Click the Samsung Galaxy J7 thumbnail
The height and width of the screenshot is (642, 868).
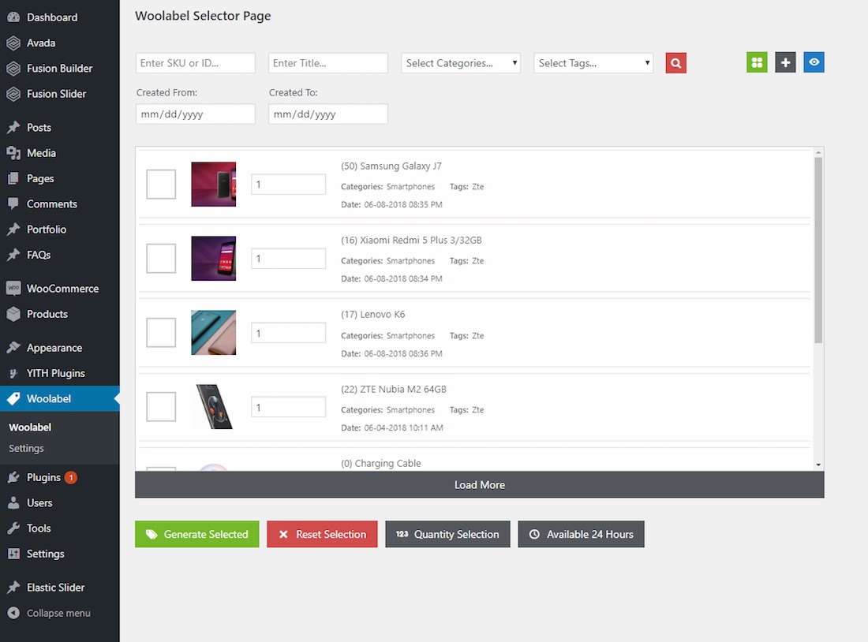click(x=214, y=185)
